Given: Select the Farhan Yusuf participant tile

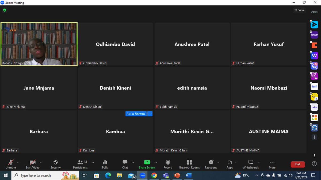Looking at the screenshot, I should [x=269, y=44].
